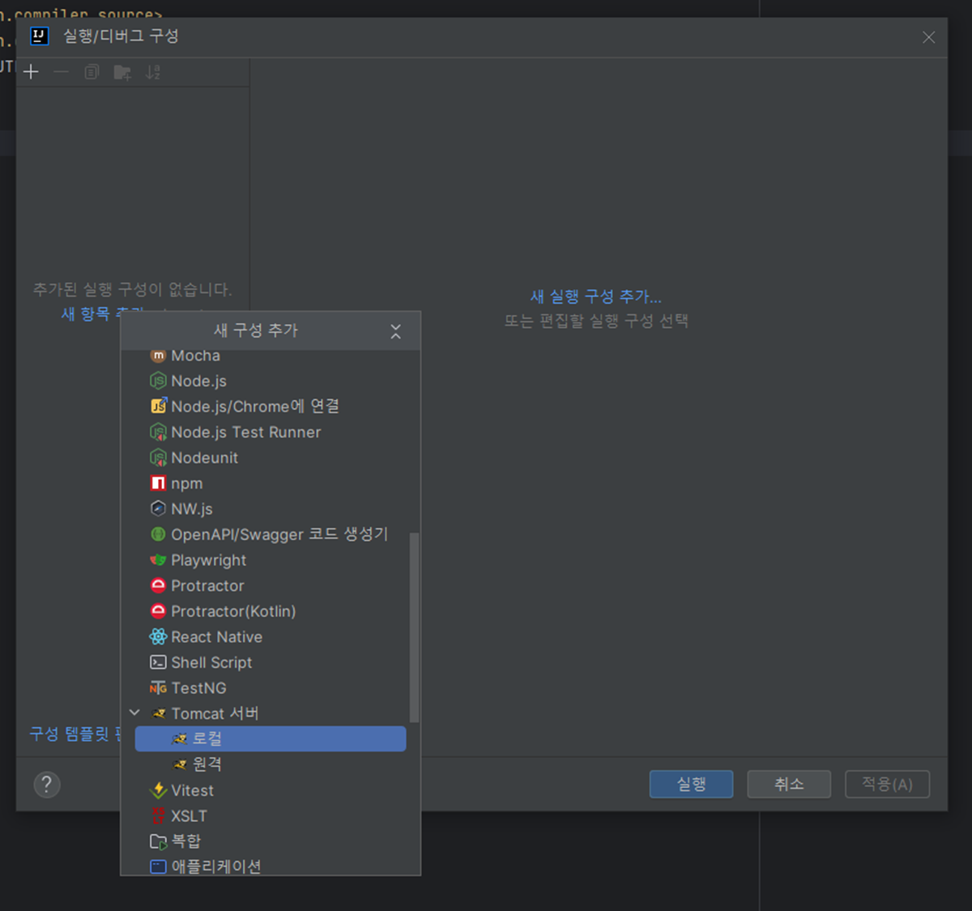Click the copy configuration icon
Viewport: 972px width, 911px height.
(92, 72)
